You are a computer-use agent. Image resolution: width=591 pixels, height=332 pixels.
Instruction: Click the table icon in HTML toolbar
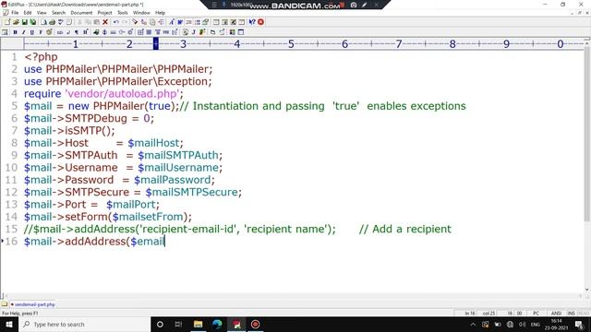140,32
